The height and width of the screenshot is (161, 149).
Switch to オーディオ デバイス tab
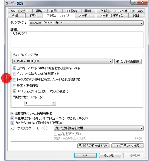point(112,16)
